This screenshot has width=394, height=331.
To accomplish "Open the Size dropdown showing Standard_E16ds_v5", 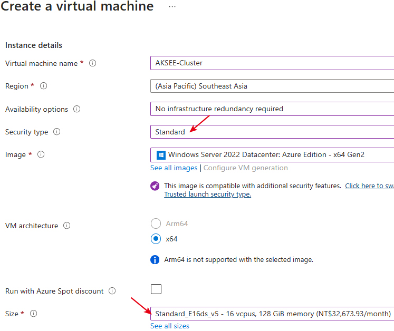I will 272,314.
